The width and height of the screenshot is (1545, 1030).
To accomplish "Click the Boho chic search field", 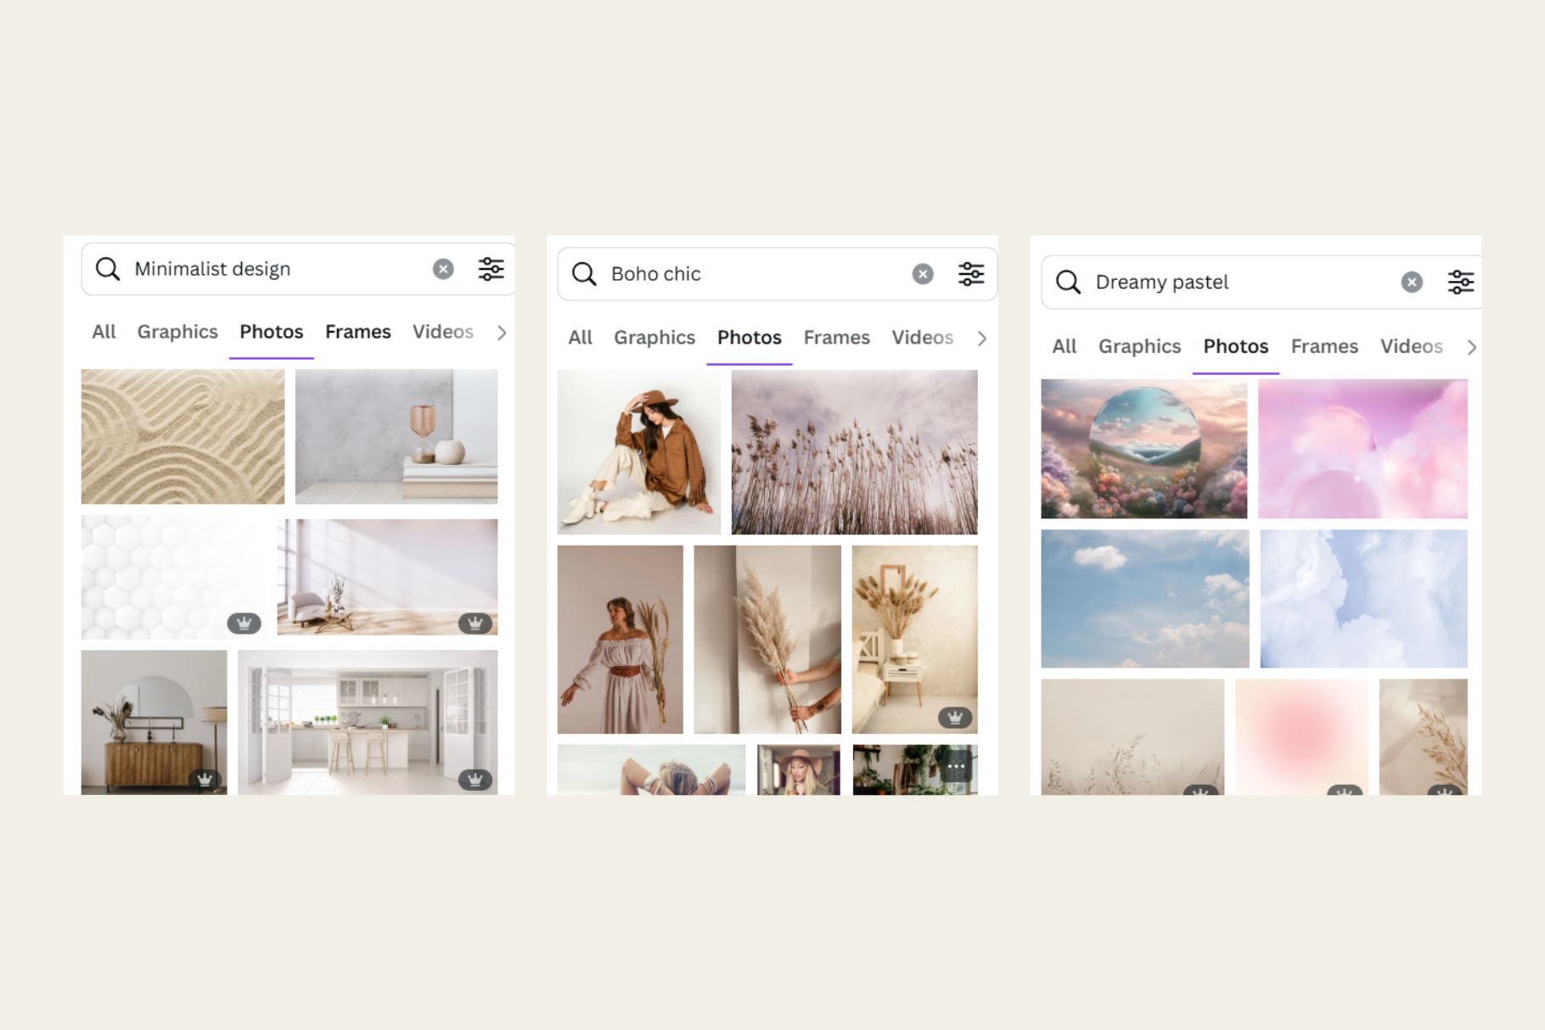I will click(777, 274).
